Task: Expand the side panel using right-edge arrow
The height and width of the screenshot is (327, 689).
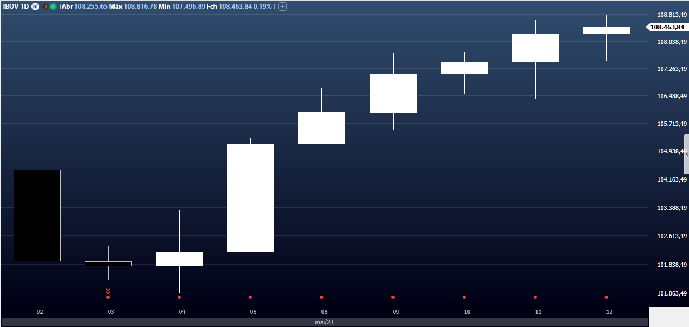Action: point(686,155)
